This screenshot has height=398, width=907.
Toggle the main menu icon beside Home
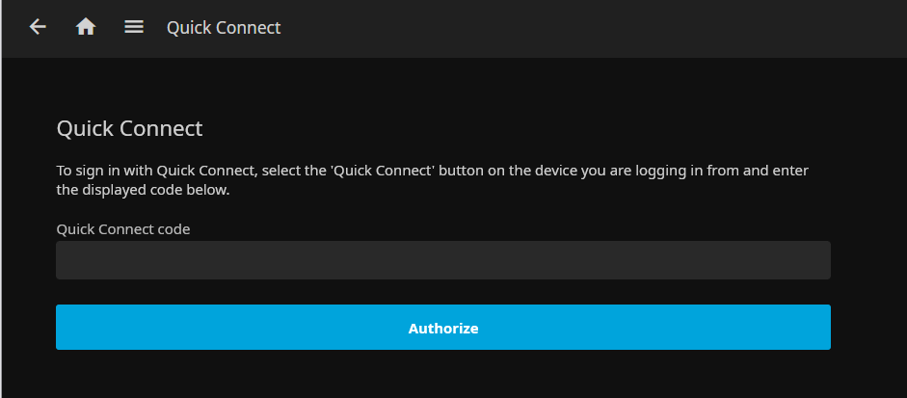(x=134, y=27)
